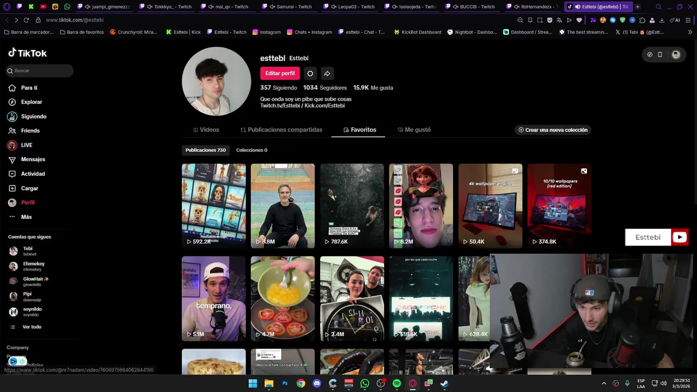
Task: Click the Editar perfil button
Action: pos(280,73)
